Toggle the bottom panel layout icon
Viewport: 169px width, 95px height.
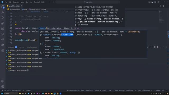click(x=152, y=2)
